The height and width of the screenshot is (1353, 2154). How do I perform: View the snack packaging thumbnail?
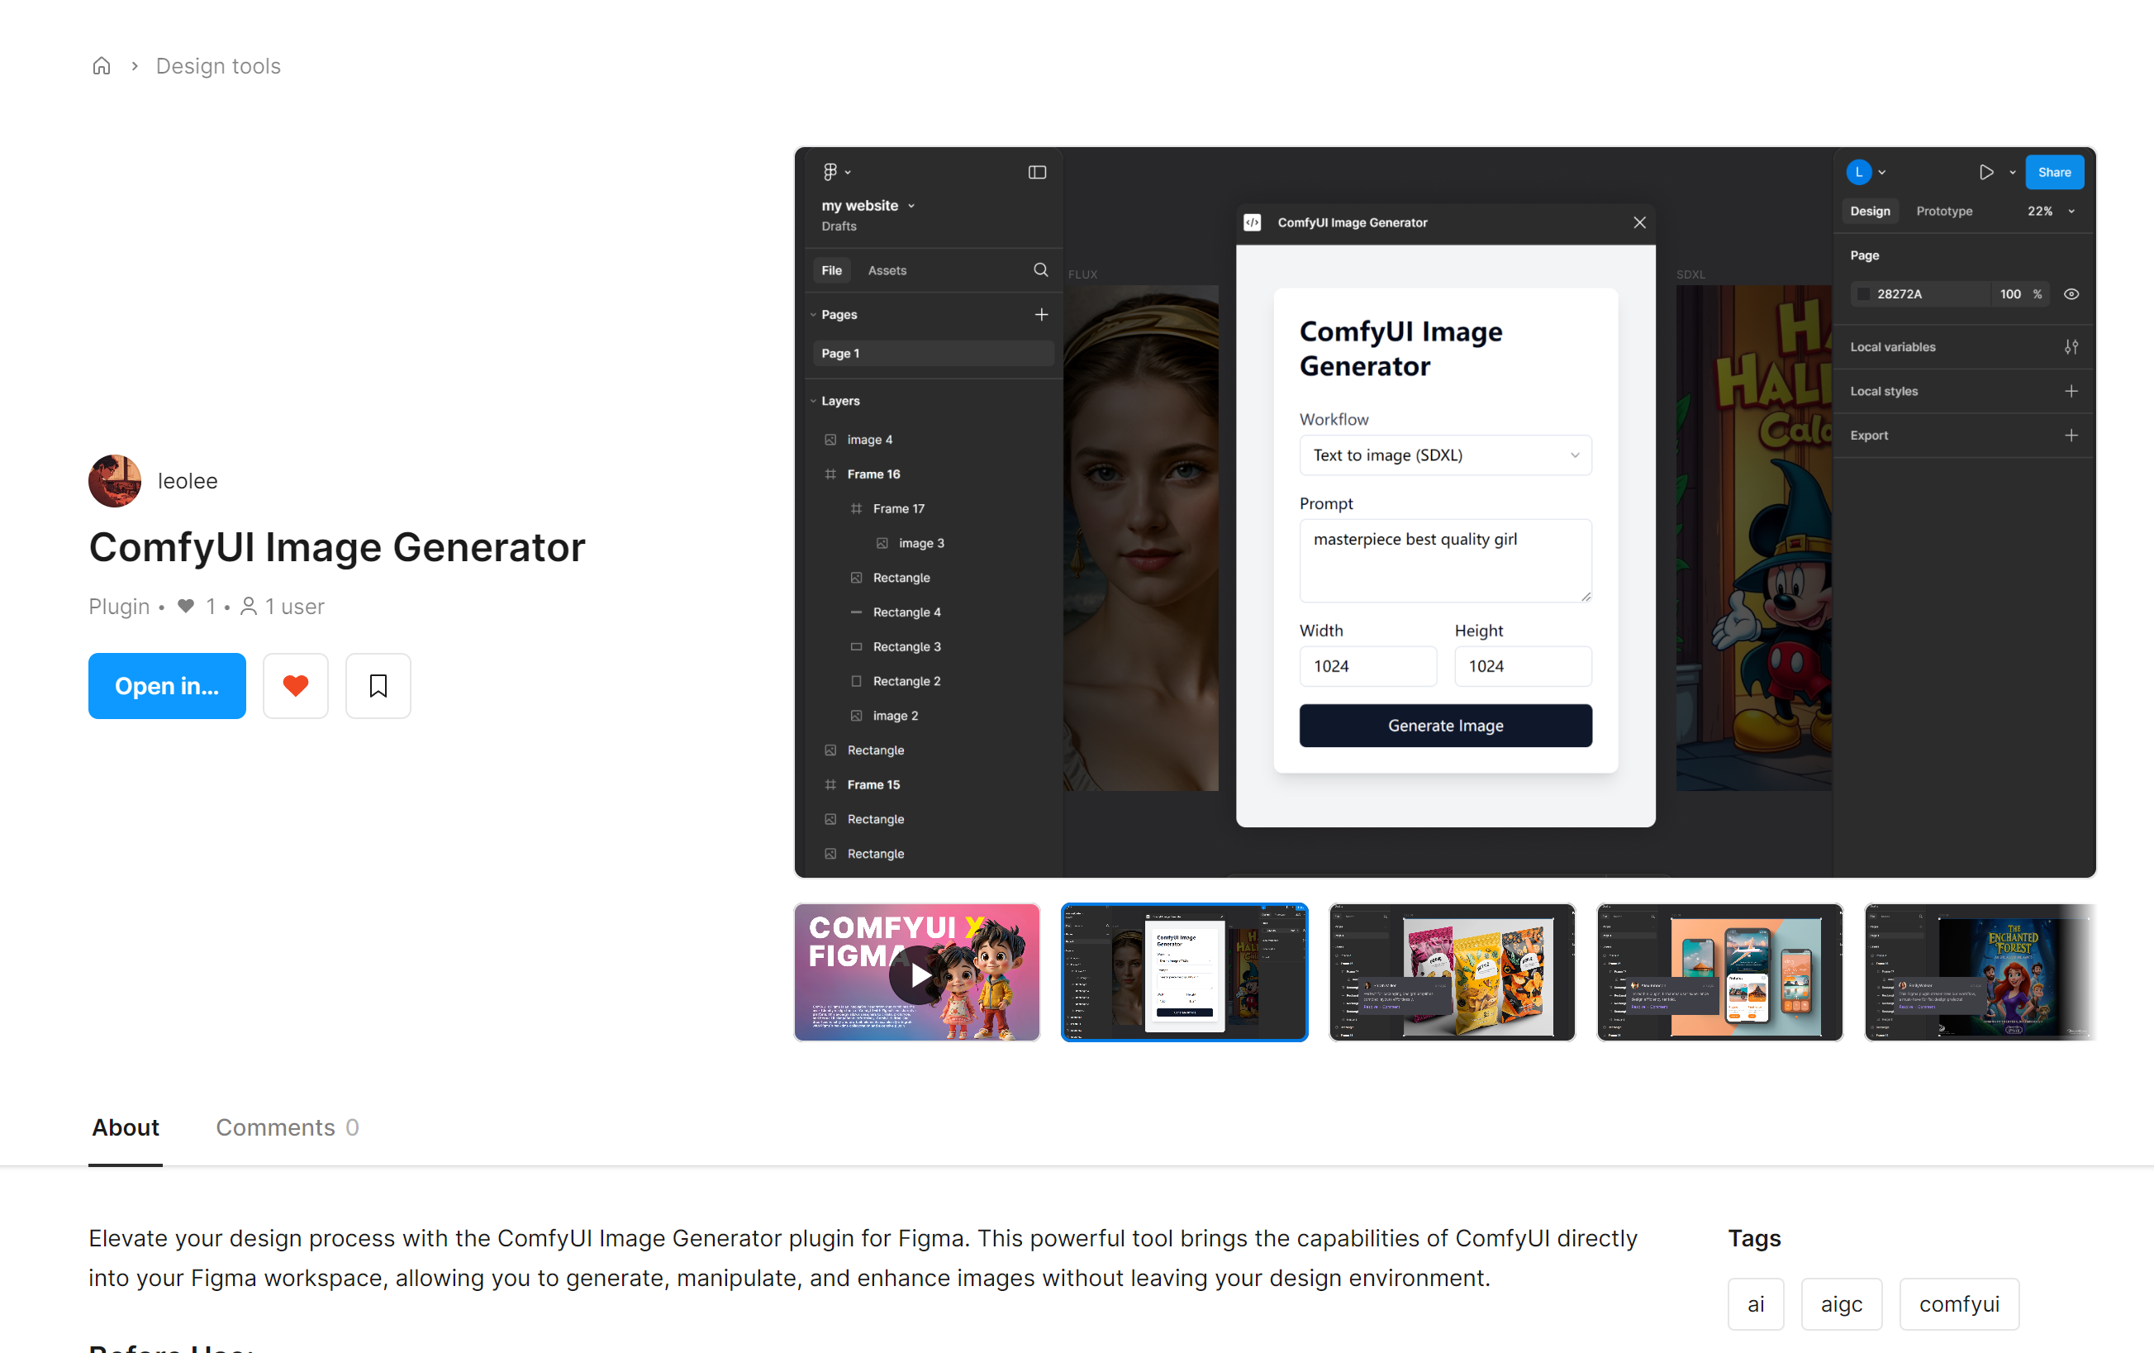(1452, 973)
